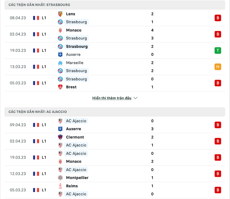
Task: Click the Montpellier club logo
Action: tap(60, 178)
